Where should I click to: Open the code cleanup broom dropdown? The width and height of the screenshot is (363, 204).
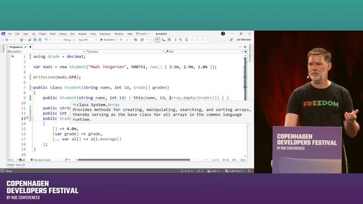[67, 160]
